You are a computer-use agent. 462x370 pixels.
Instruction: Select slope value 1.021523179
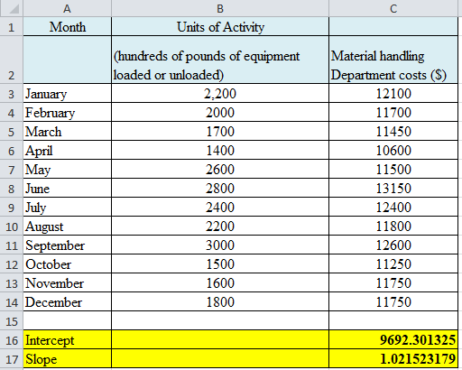pos(393,359)
